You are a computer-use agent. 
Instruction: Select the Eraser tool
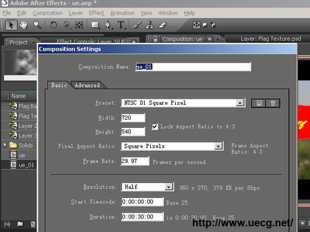pyautogui.click(x=163, y=25)
